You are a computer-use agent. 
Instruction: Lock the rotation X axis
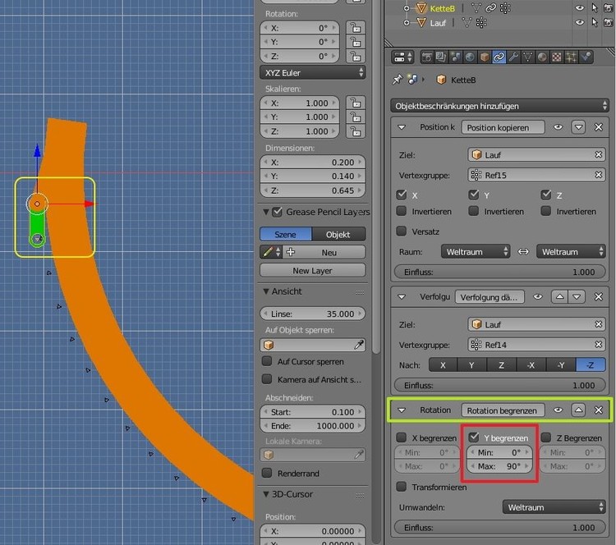[356, 28]
